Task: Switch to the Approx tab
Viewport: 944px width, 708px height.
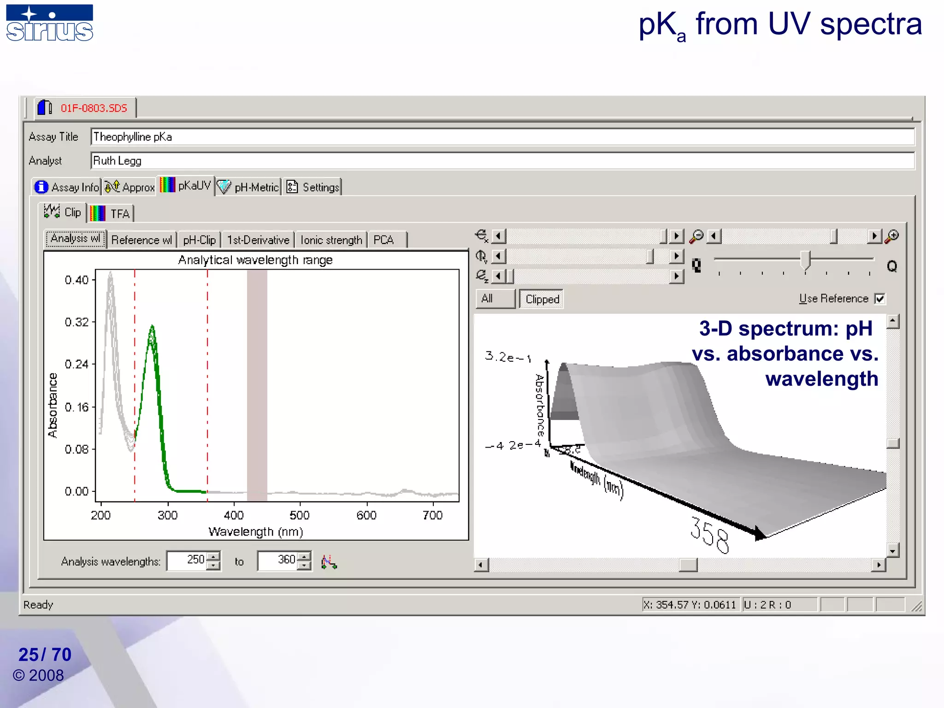Action: 130,187
